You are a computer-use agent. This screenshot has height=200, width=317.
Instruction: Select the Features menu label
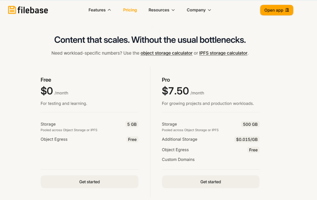point(97,10)
